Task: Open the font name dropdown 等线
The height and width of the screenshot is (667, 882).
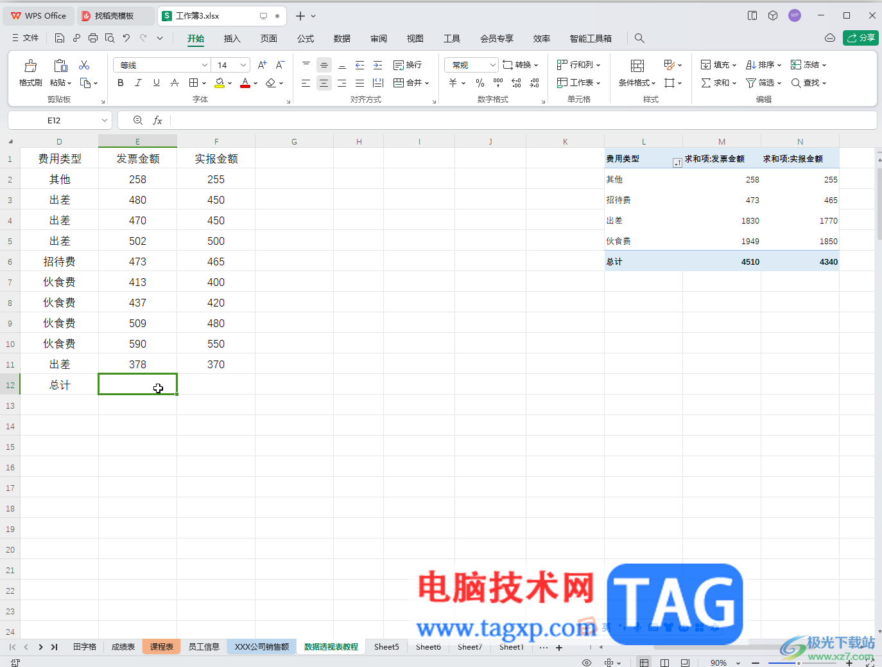Action: [205, 65]
